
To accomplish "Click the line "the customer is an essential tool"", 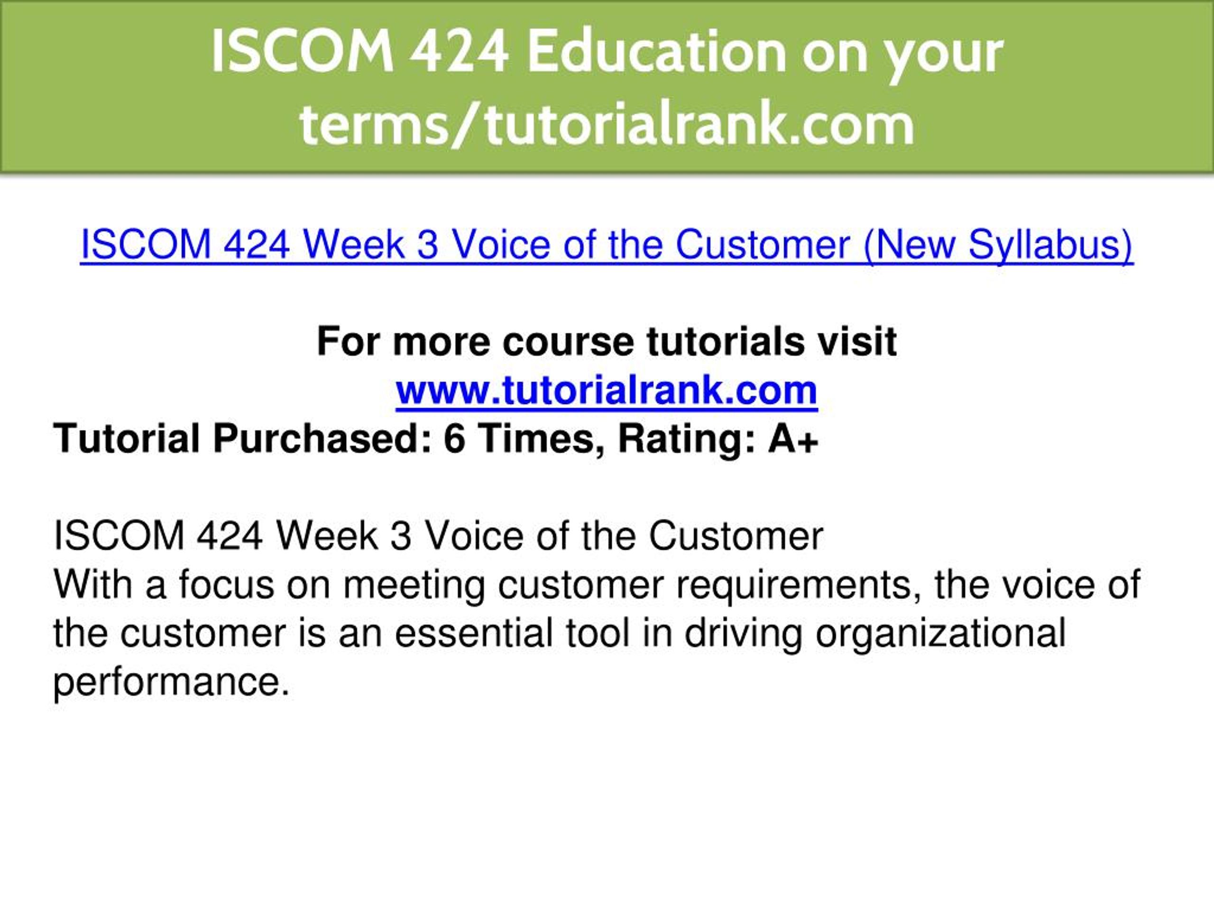I will (559, 633).
